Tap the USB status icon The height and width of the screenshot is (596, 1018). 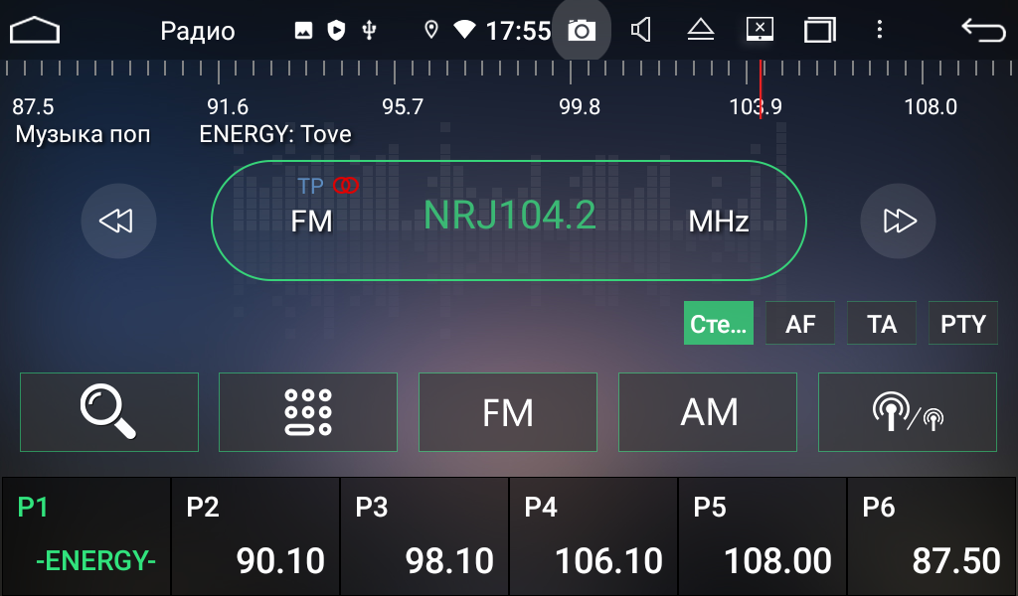(369, 30)
